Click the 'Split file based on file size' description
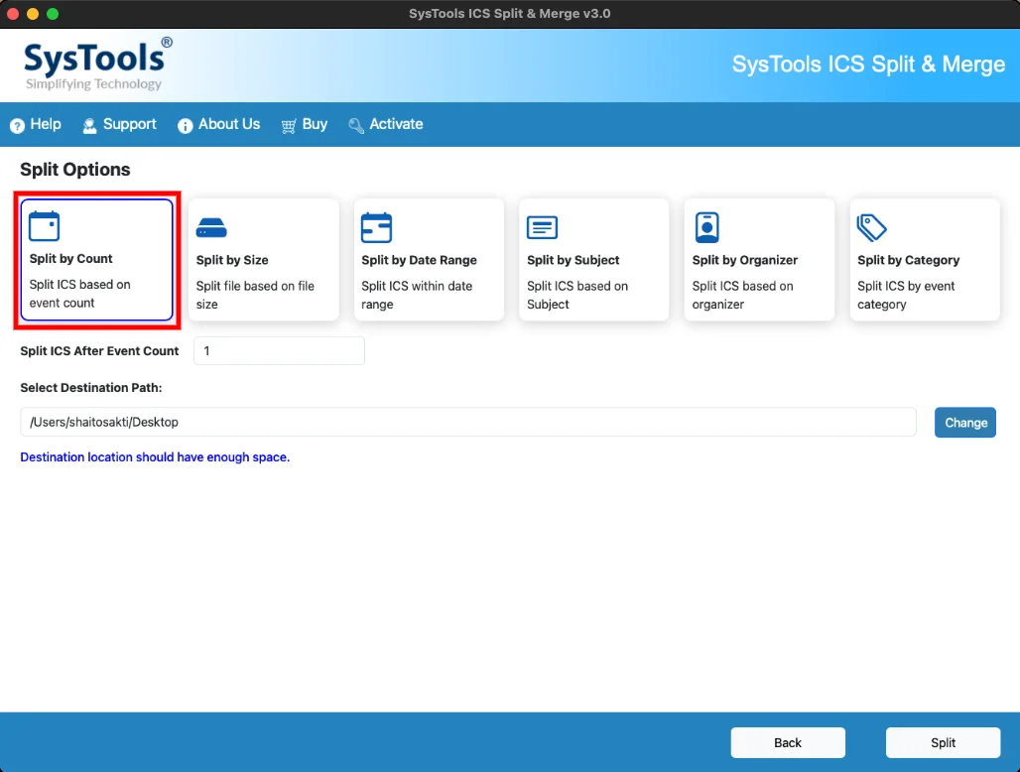Screen dimensions: 1020x772 tap(255, 296)
